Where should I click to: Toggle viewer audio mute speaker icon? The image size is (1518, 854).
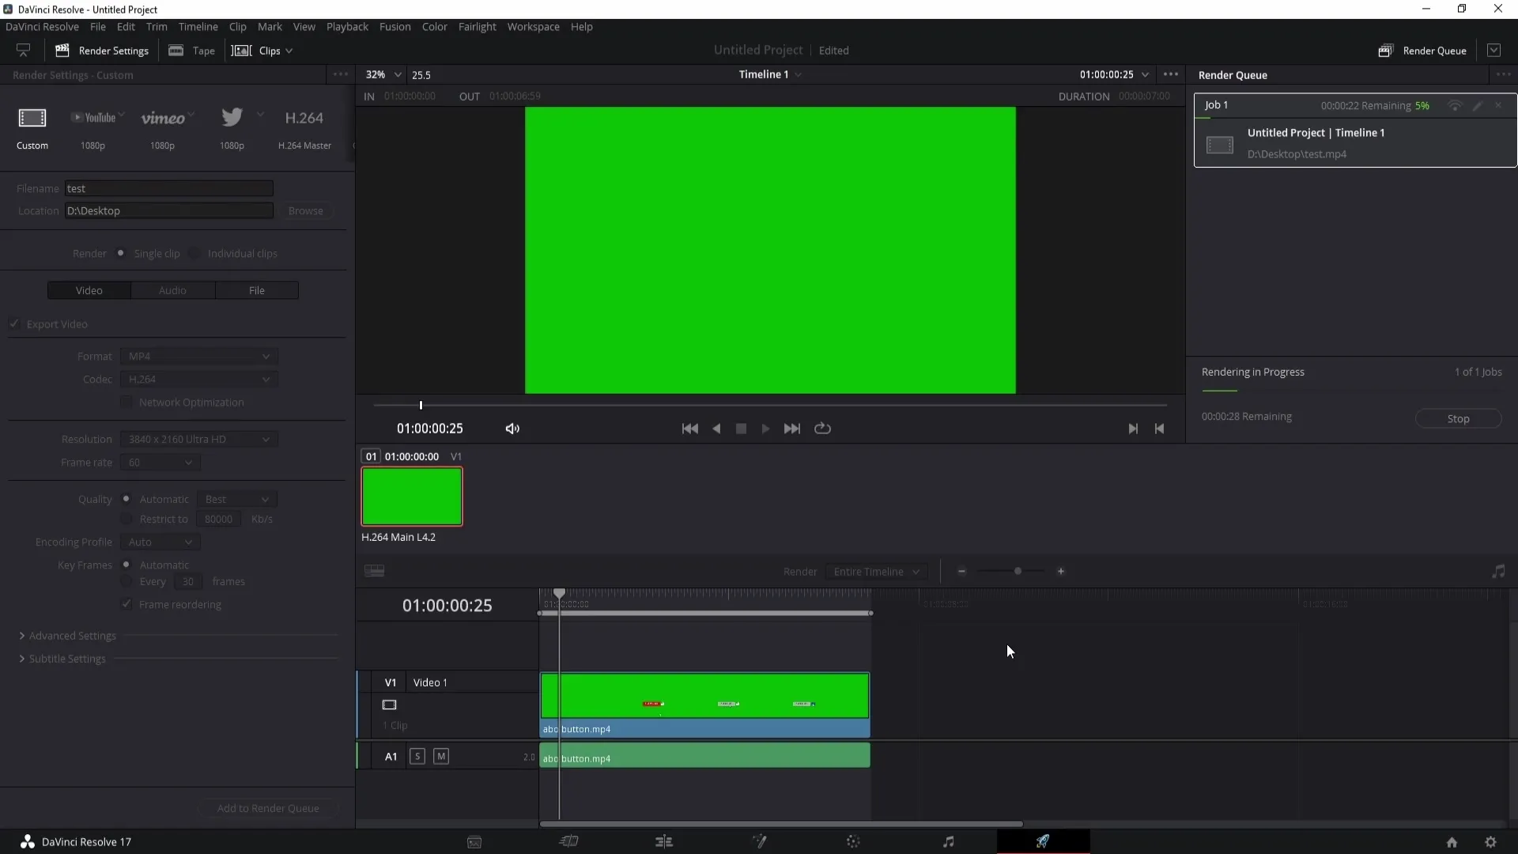(512, 429)
